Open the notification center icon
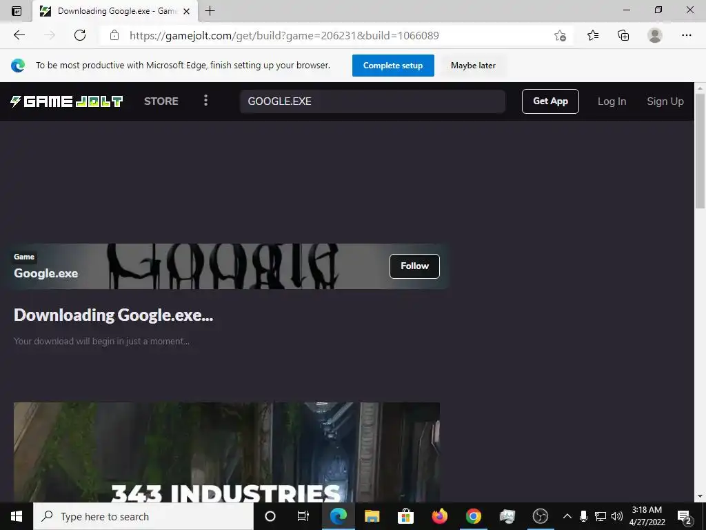The height and width of the screenshot is (530, 706). [x=685, y=516]
